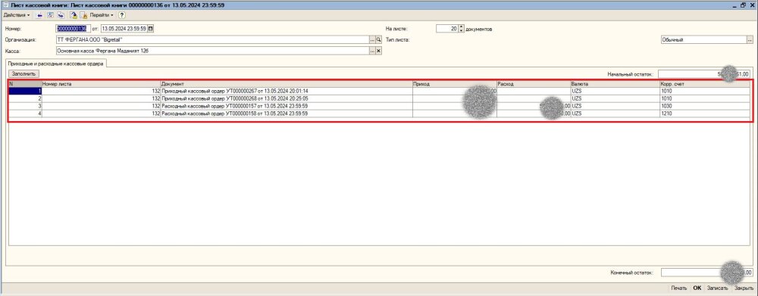
Task: Click the Корр. счет column header
Action: click(705, 84)
